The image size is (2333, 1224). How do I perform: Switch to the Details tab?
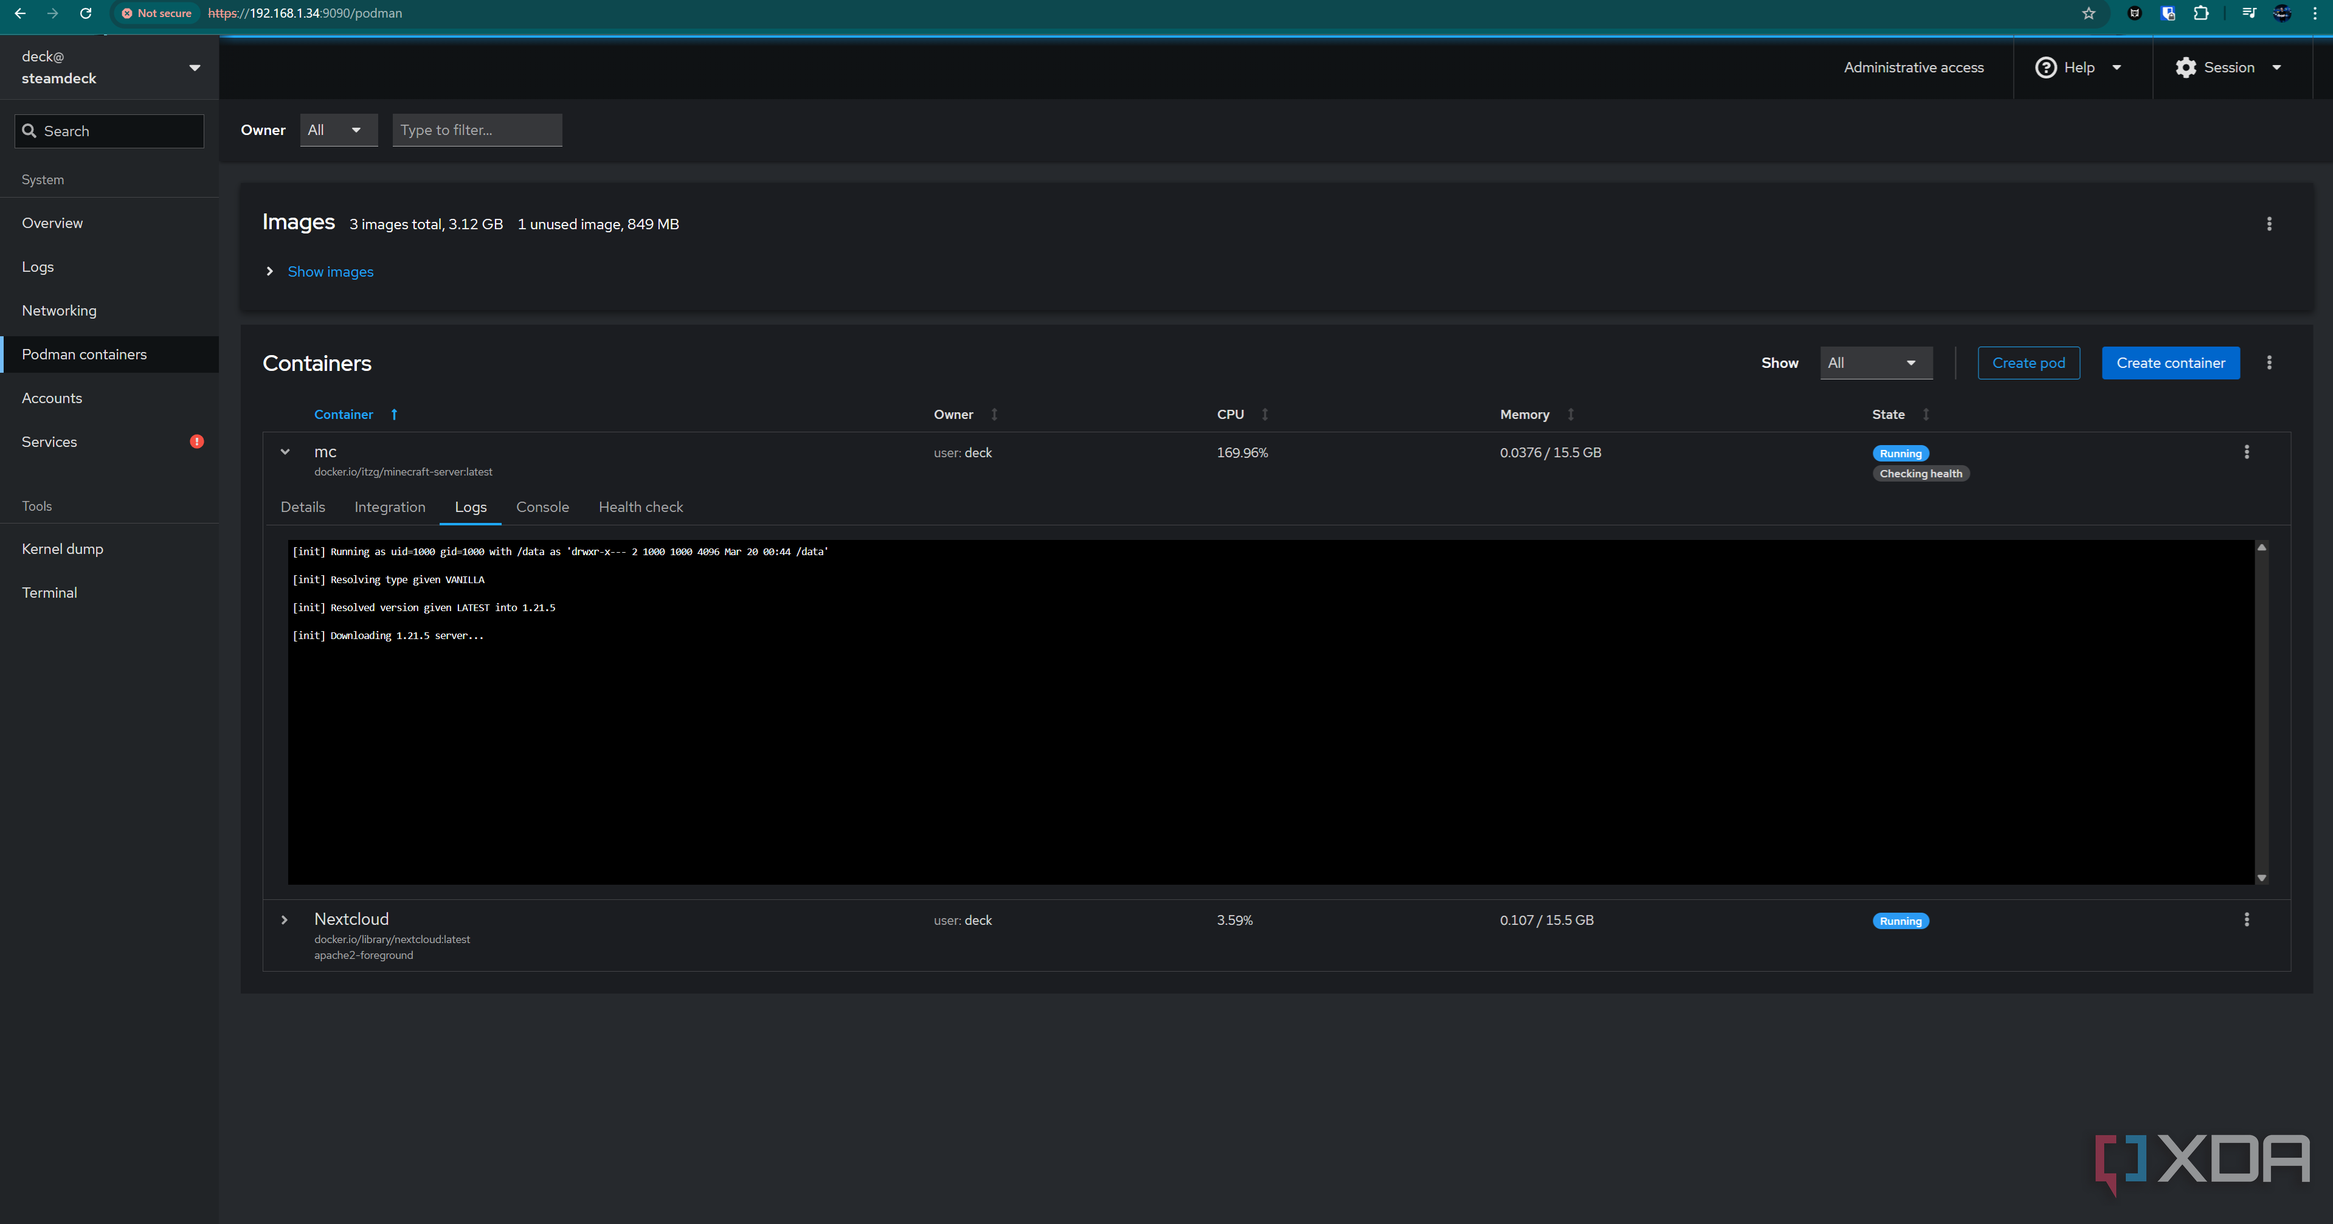pos(302,507)
